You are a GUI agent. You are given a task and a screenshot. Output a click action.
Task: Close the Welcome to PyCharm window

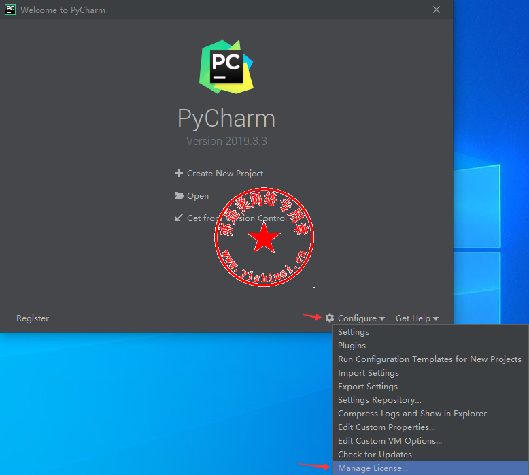pos(437,10)
